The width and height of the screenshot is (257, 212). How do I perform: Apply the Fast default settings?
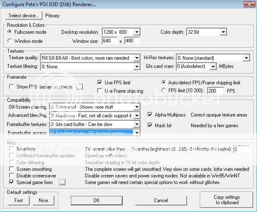pos(19,200)
